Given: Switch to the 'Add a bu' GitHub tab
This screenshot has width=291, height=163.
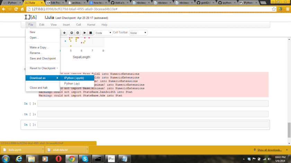Looking at the screenshot, I should 120,3.
